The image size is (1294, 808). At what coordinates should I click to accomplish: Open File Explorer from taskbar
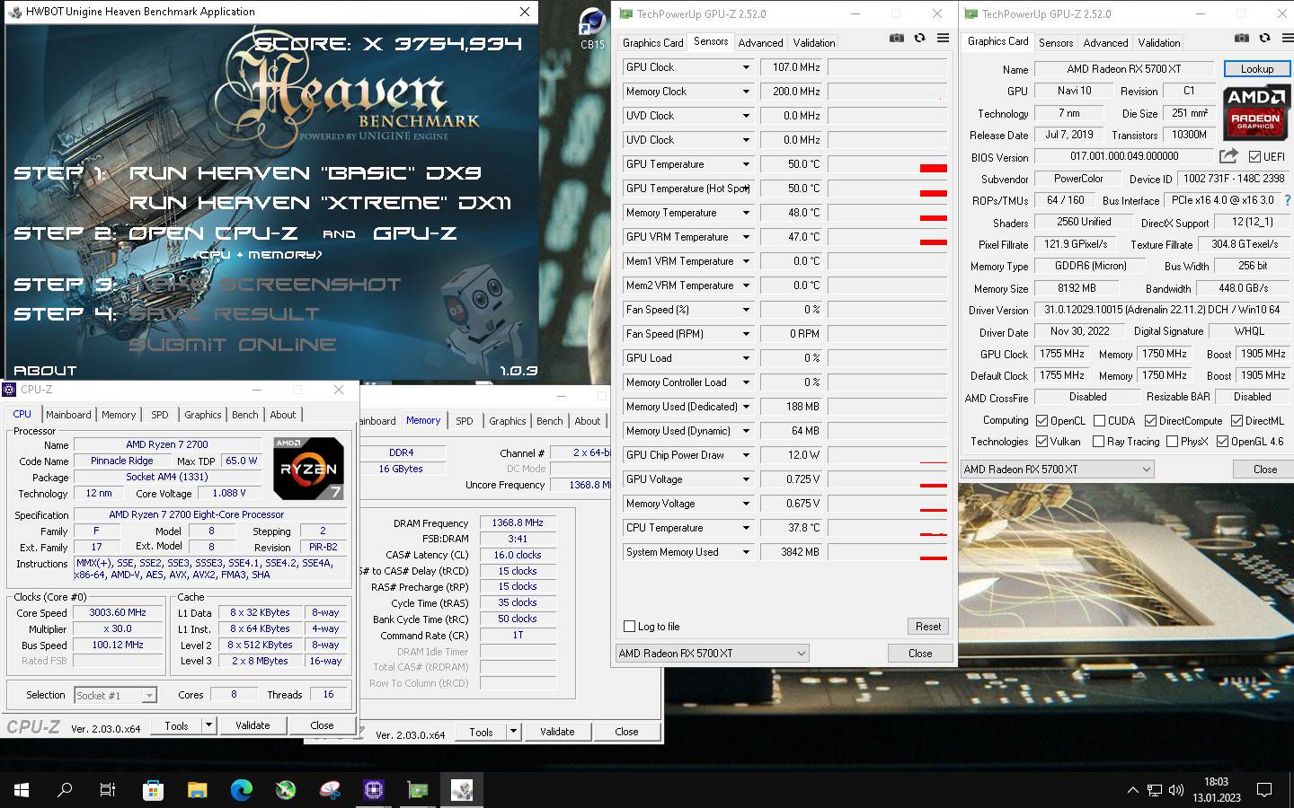tap(197, 790)
